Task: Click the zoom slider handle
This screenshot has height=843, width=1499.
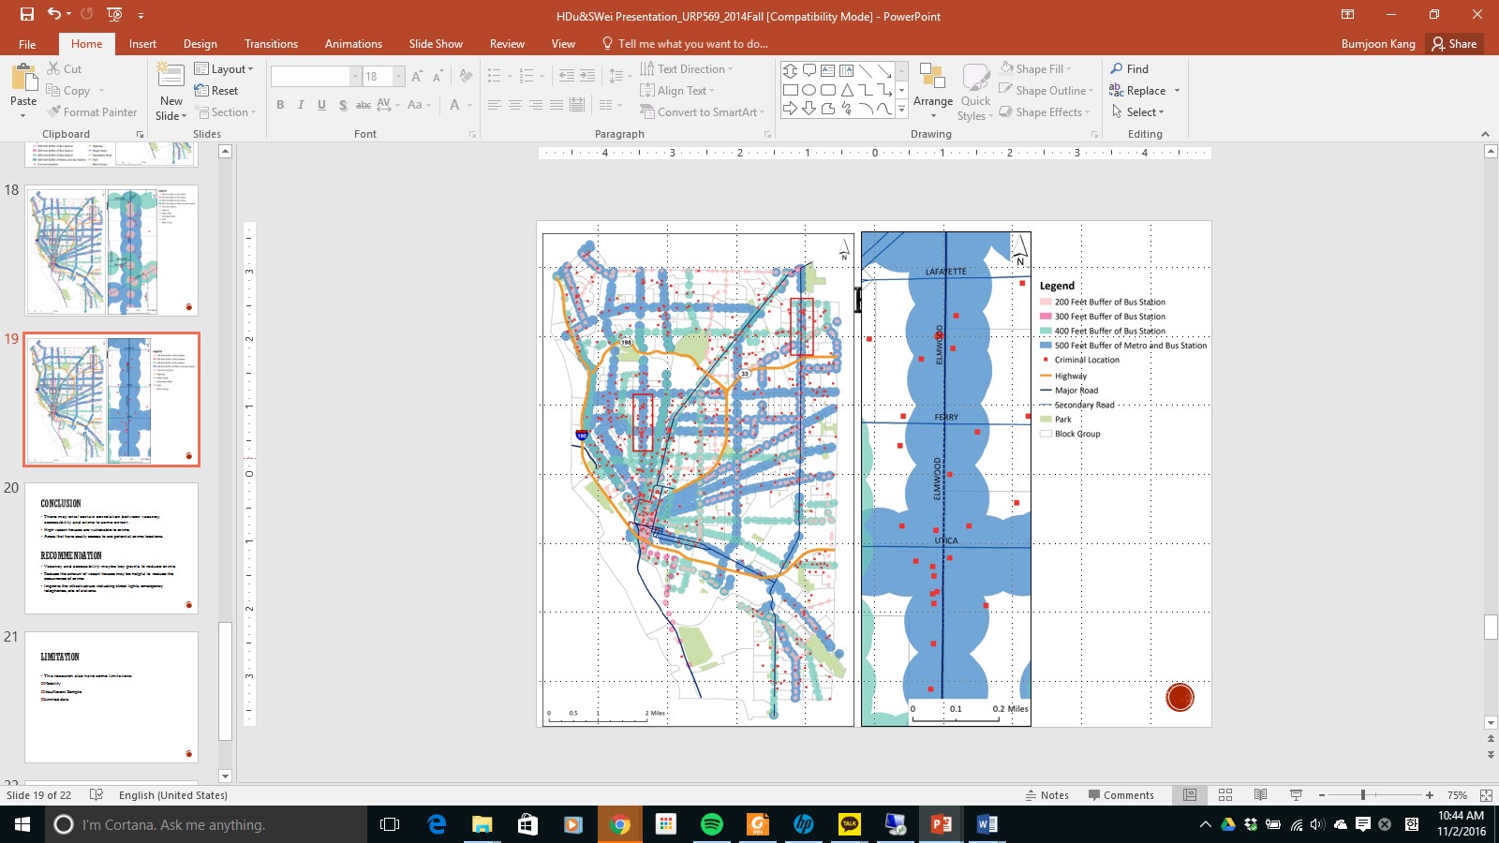Action: pyautogui.click(x=1362, y=795)
